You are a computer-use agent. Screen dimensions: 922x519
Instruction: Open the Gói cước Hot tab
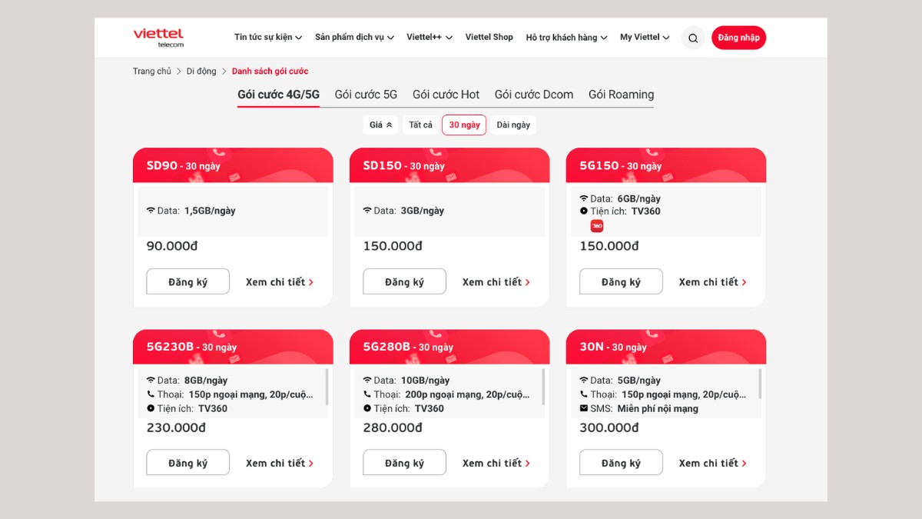coord(446,95)
